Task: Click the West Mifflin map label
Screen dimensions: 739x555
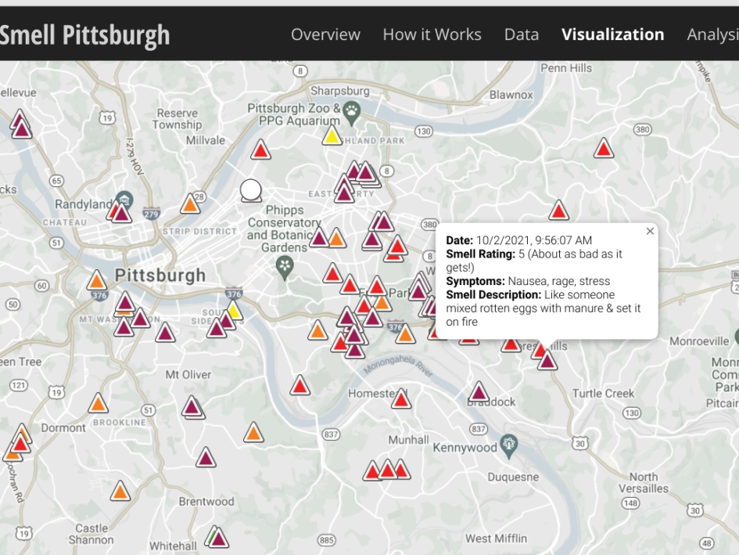Action: [497, 539]
